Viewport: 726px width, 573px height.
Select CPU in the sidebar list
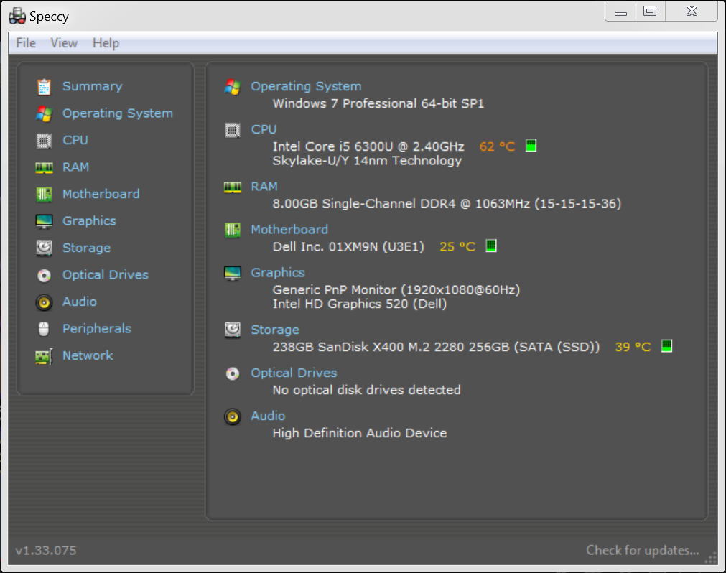pyautogui.click(x=75, y=140)
